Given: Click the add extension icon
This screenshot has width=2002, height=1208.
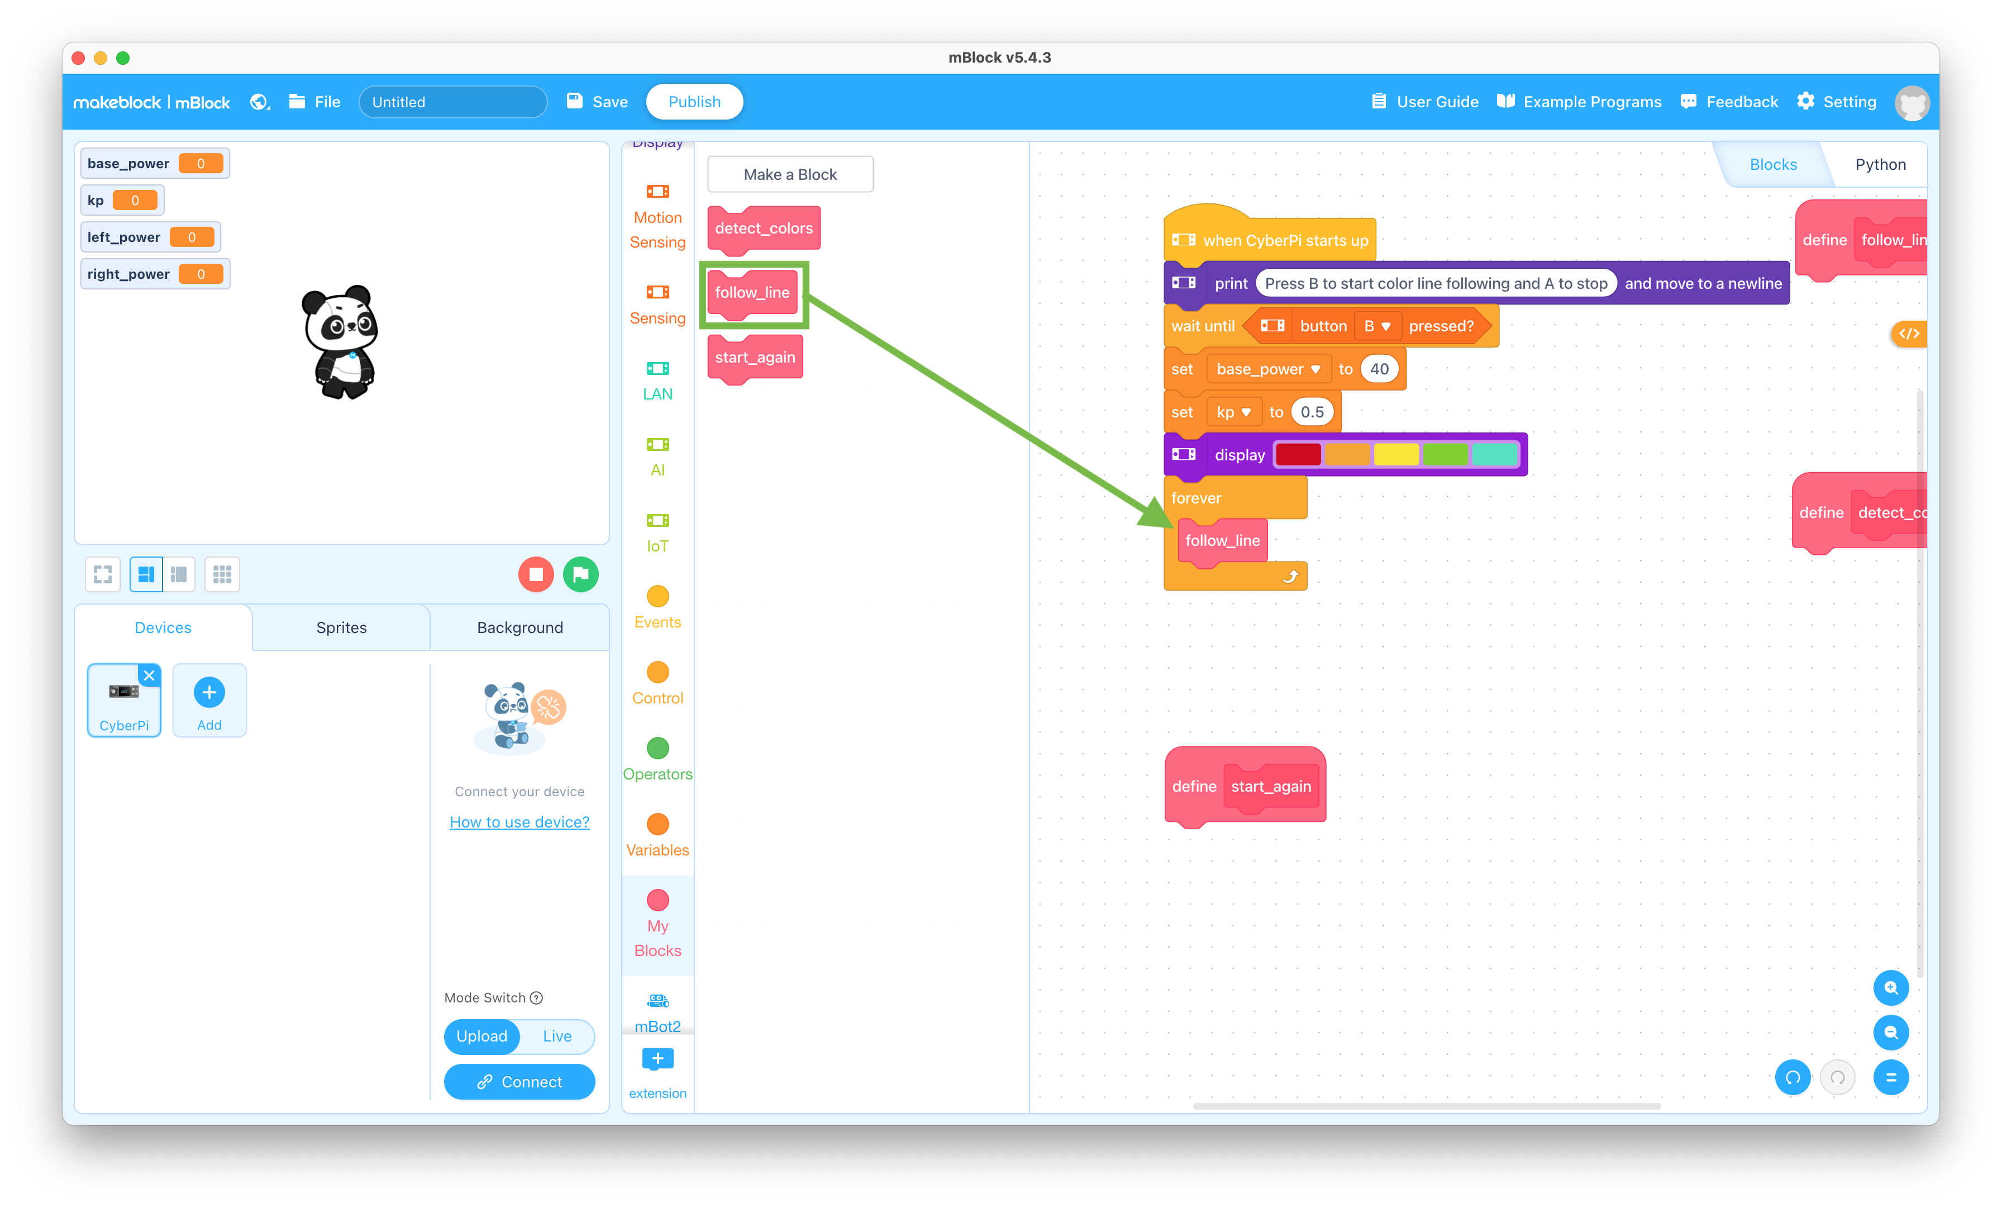Looking at the screenshot, I should pos(656,1059).
